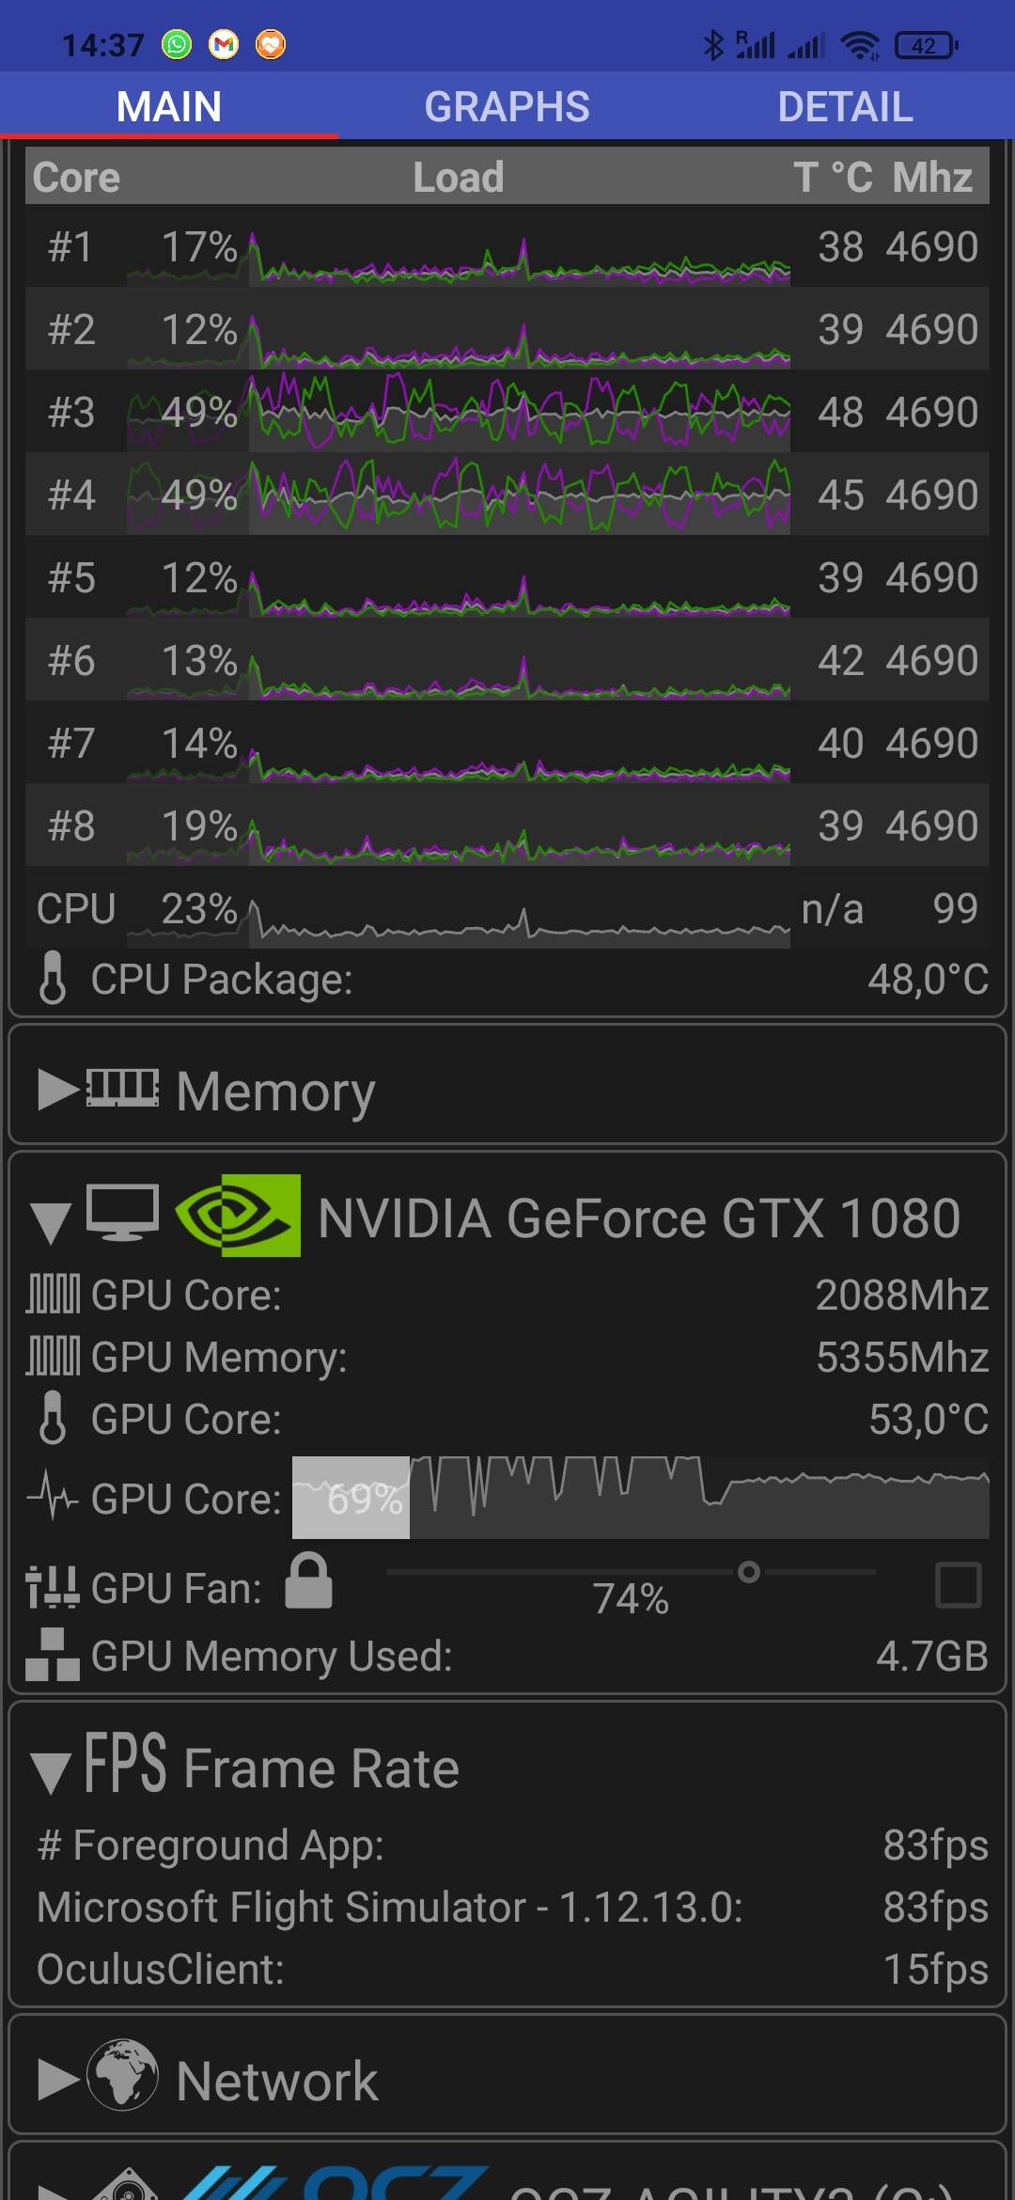Tap the GPU Core 69% load graph
The image size is (1015, 2200).
click(x=640, y=1497)
